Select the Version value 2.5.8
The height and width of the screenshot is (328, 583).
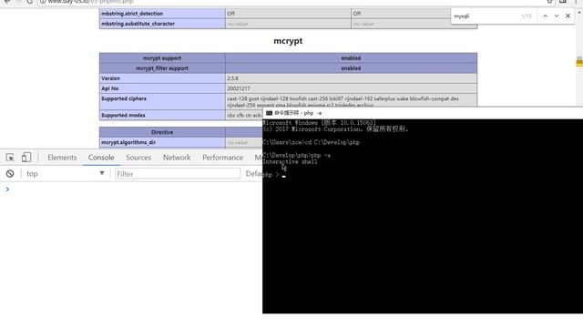pos(233,78)
